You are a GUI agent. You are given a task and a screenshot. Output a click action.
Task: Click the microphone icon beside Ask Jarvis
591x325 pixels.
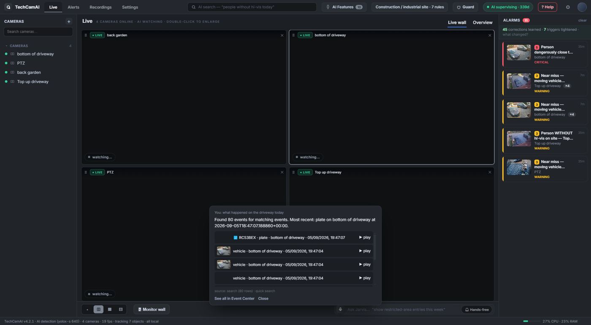click(340, 309)
